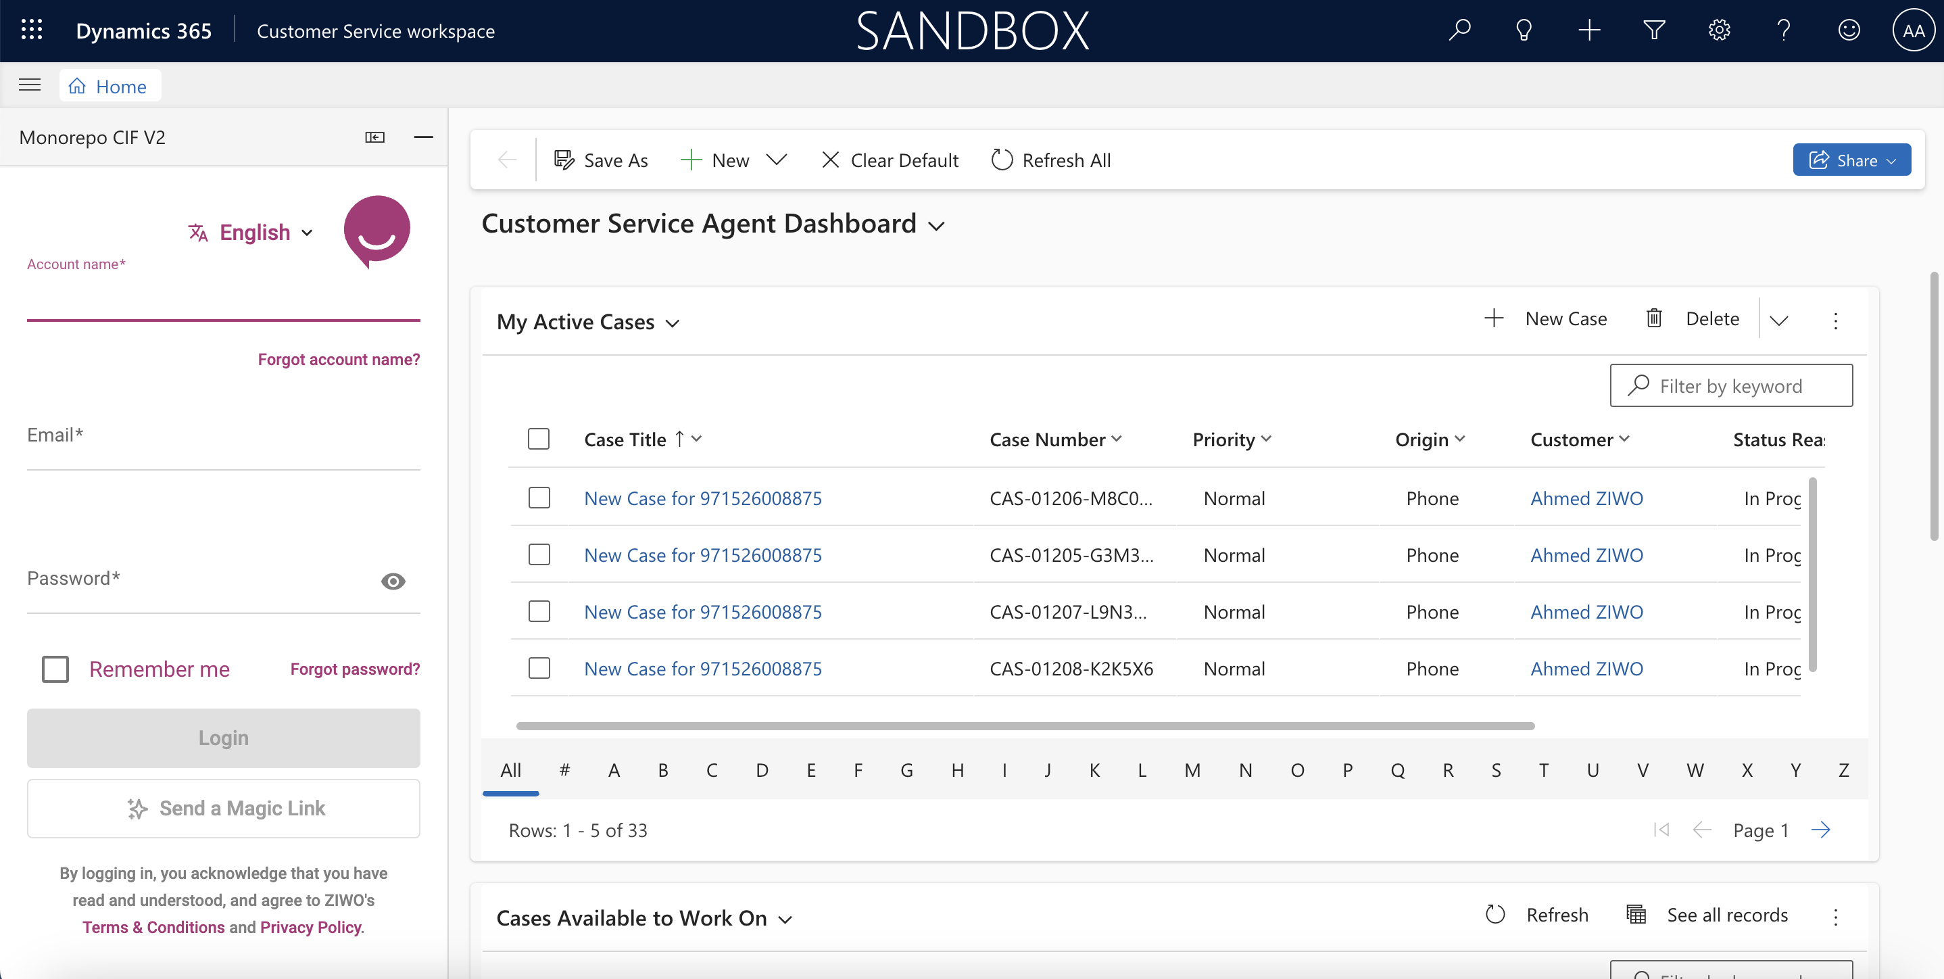The height and width of the screenshot is (979, 1944).
Task: Click Save As in the dashboard toolbar
Action: click(x=601, y=160)
